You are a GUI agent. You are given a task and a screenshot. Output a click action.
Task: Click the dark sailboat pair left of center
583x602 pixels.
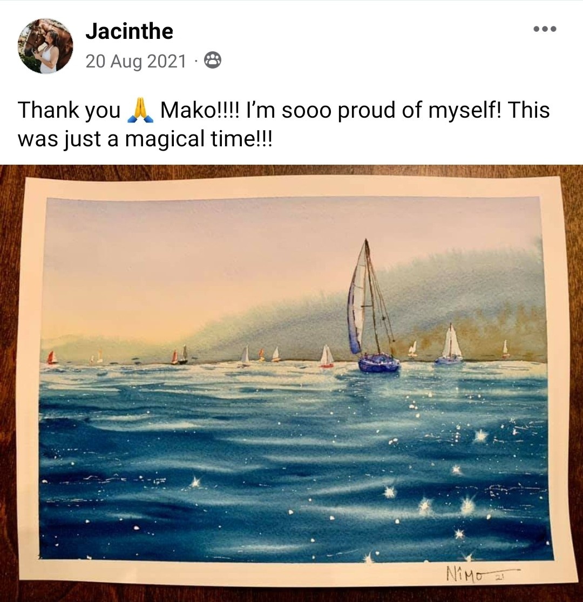179,355
